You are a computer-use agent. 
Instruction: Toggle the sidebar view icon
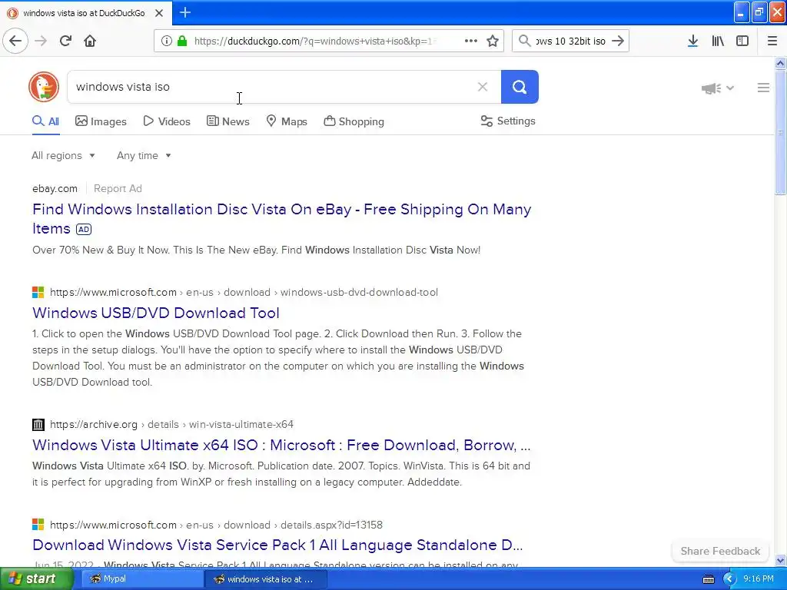(x=742, y=41)
